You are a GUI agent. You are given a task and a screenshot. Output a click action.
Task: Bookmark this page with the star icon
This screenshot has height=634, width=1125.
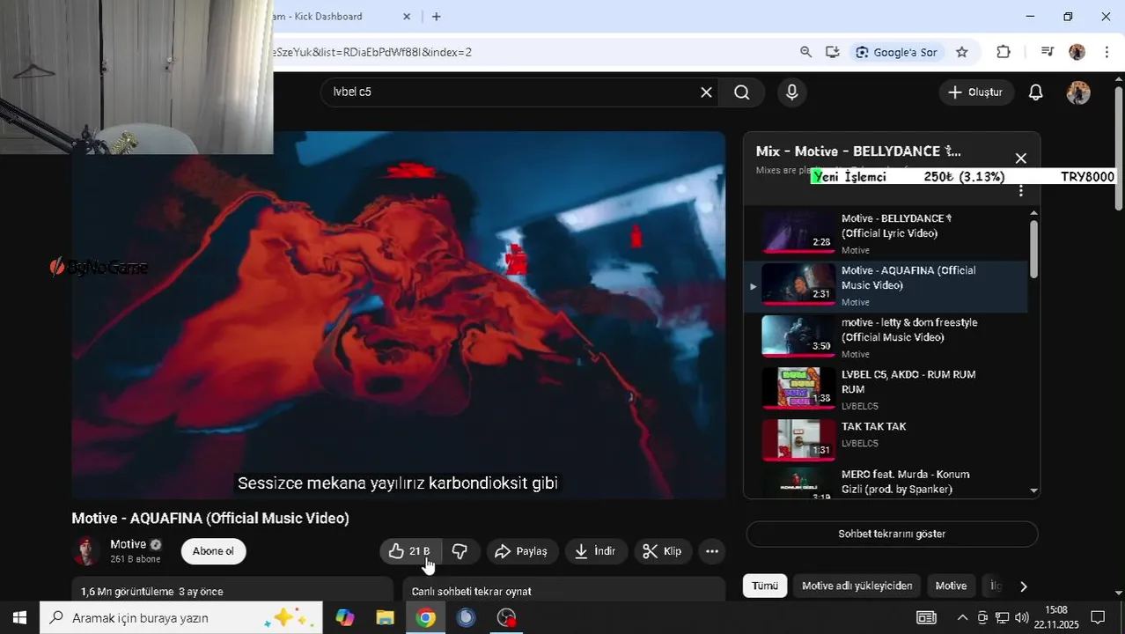962,52
